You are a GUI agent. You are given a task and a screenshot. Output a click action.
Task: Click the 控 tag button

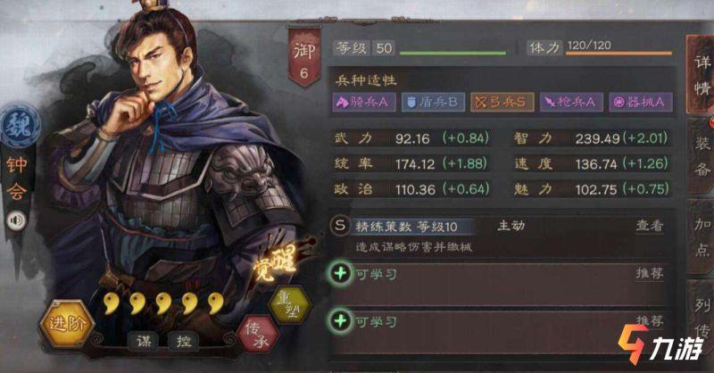(183, 341)
